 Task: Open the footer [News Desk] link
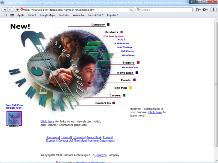94,137
